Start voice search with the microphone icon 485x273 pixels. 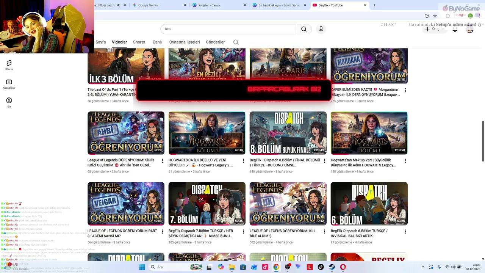point(321,29)
